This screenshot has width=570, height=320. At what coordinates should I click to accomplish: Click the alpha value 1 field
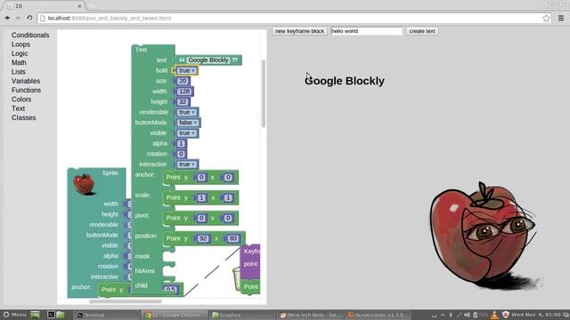(181, 144)
